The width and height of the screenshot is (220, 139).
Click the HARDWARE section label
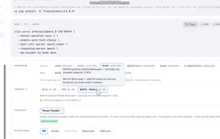coord(21,66)
